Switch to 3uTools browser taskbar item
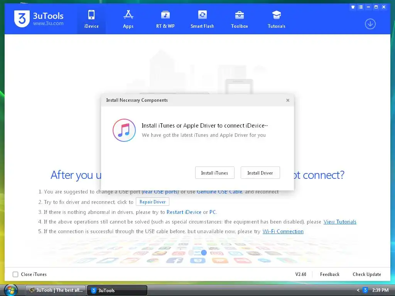Screen dimensions: 395x296 [56, 290]
